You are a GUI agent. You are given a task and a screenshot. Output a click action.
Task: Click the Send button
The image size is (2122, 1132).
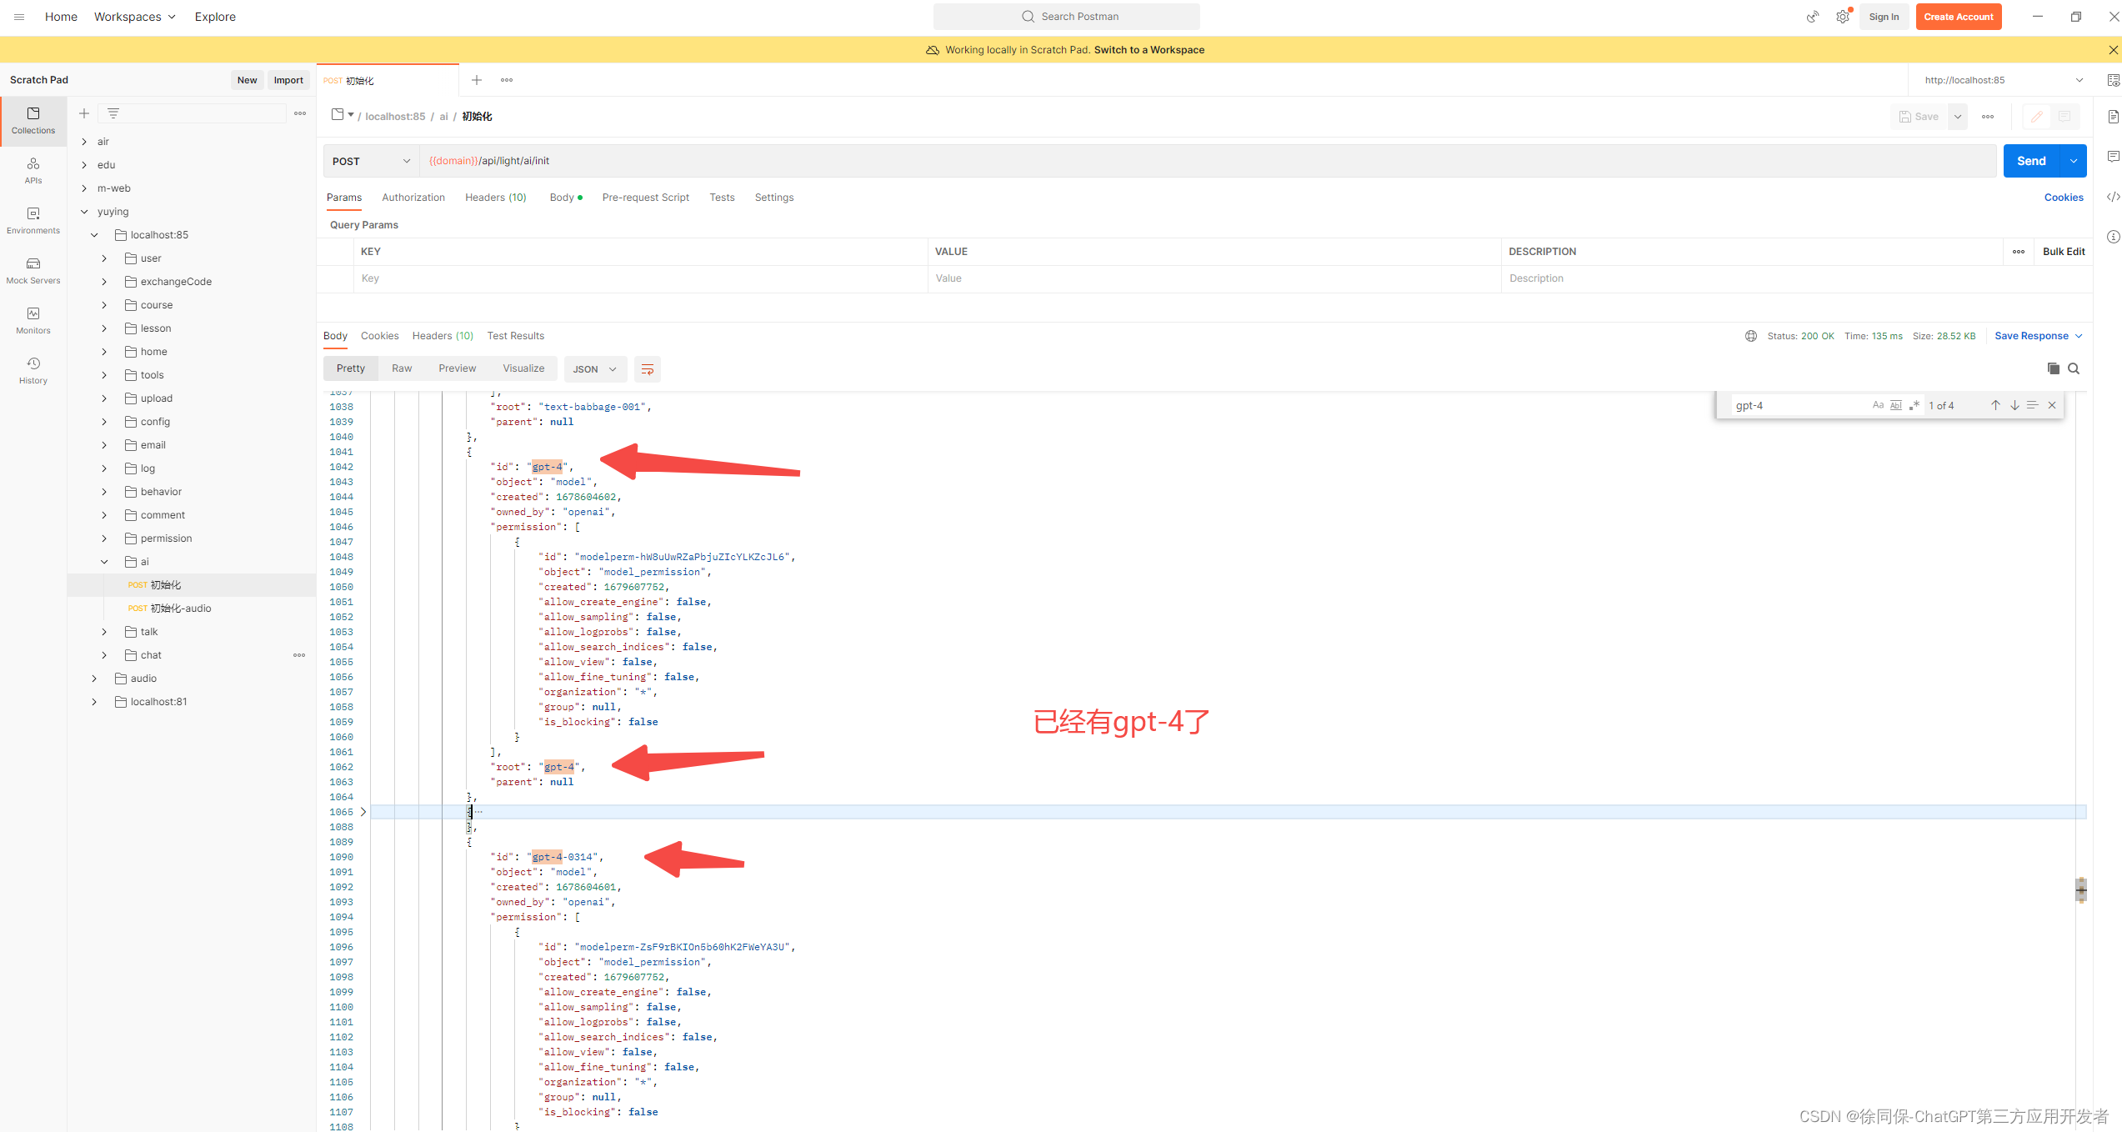2030,161
